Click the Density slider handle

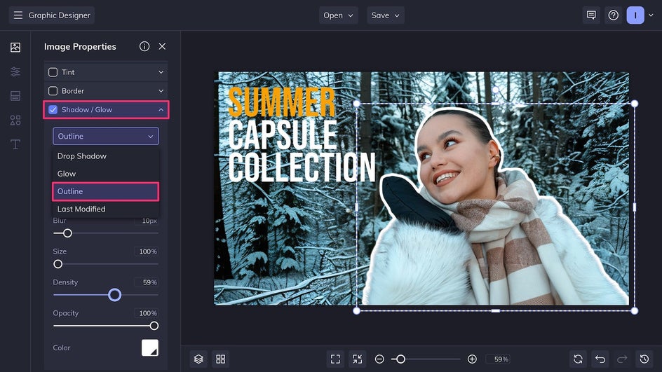(114, 295)
